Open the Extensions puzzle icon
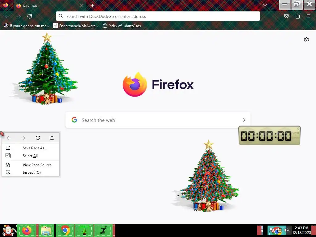The height and width of the screenshot is (237, 316). pyautogui.click(x=297, y=16)
